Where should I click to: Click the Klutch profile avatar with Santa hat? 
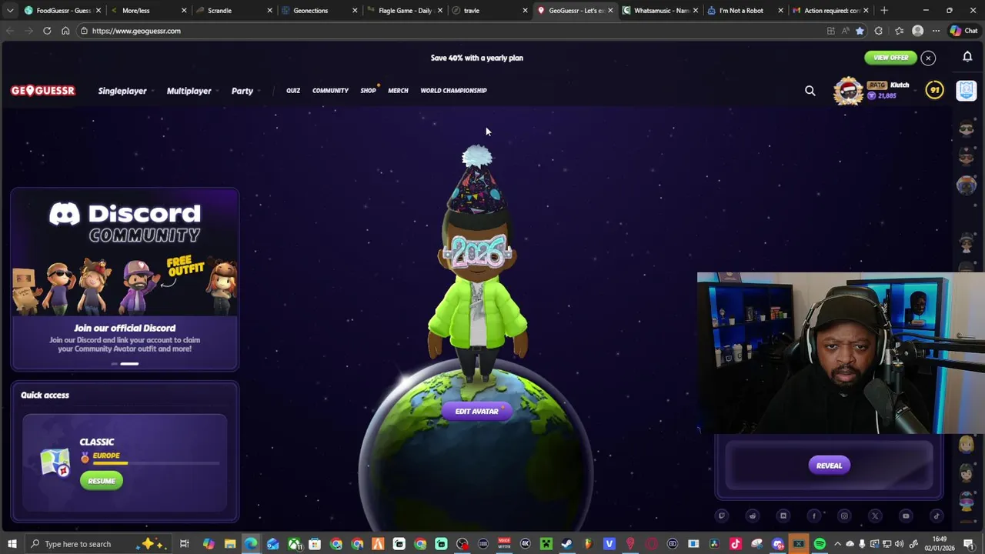click(x=849, y=91)
